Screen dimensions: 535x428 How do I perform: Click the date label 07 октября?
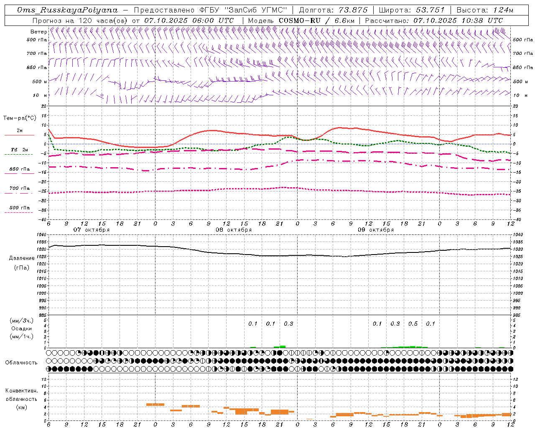92,230
